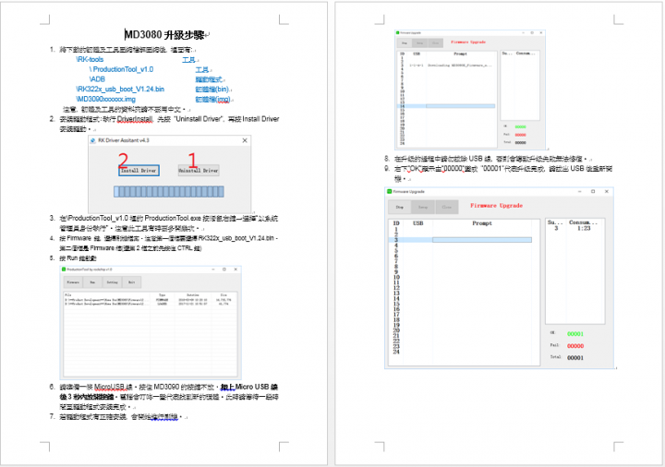Click ID column header in window showing 1:23
The width and height of the screenshot is (665, 467).
pyautogui.click(x=396, y=223)
